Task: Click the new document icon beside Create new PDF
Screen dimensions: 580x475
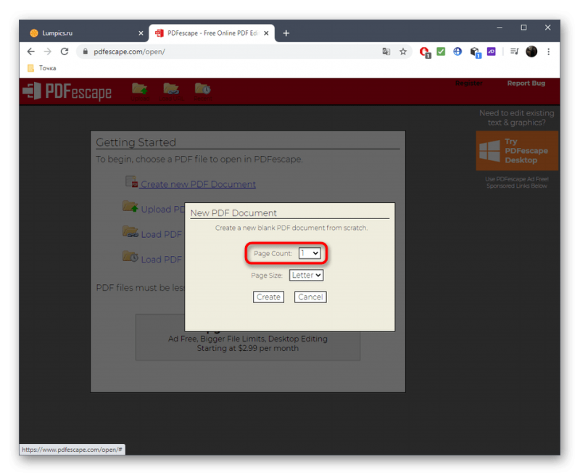Action: coord(132,181)
